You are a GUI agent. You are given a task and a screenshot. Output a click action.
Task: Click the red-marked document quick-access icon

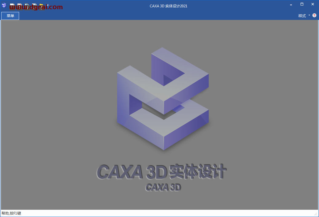point(20,6)
